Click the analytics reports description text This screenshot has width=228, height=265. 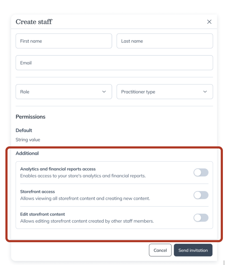83,176
